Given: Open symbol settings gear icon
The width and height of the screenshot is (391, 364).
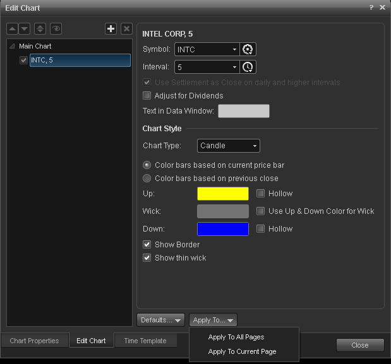Looking at the screenshot, I should (x=248, y=49).
